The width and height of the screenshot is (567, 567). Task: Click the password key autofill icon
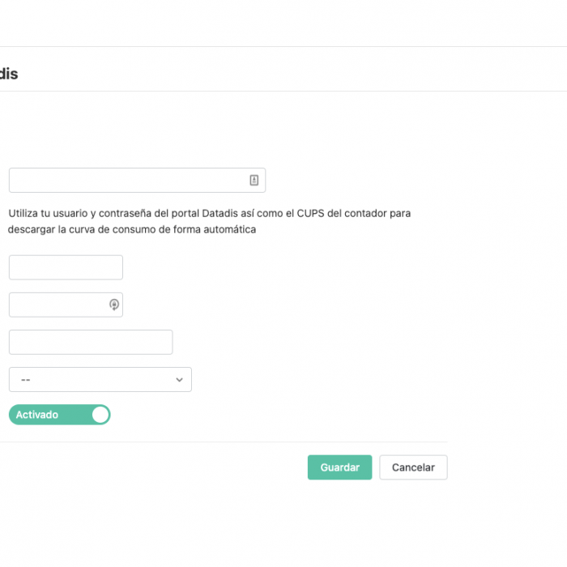click(x=114, y=305)
